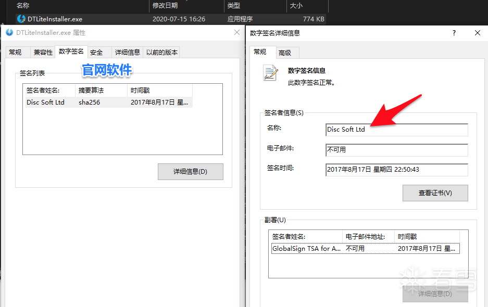The width and height of the screenshot is (488, 307).
Task: Click 详细信息(D) button under the signature list
Action: (x=191, y=172)
